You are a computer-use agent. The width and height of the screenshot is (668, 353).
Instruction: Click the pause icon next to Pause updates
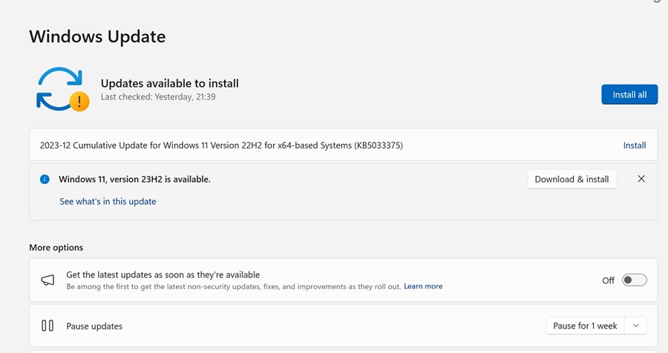[48, 326]
